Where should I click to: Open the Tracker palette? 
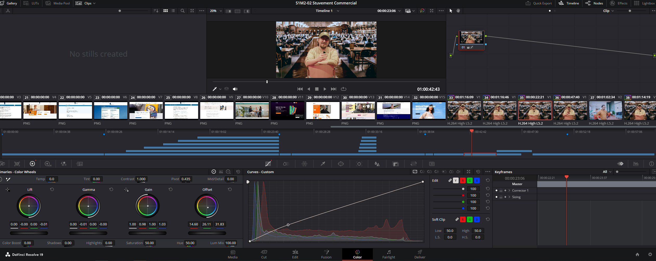click(359, 164)
